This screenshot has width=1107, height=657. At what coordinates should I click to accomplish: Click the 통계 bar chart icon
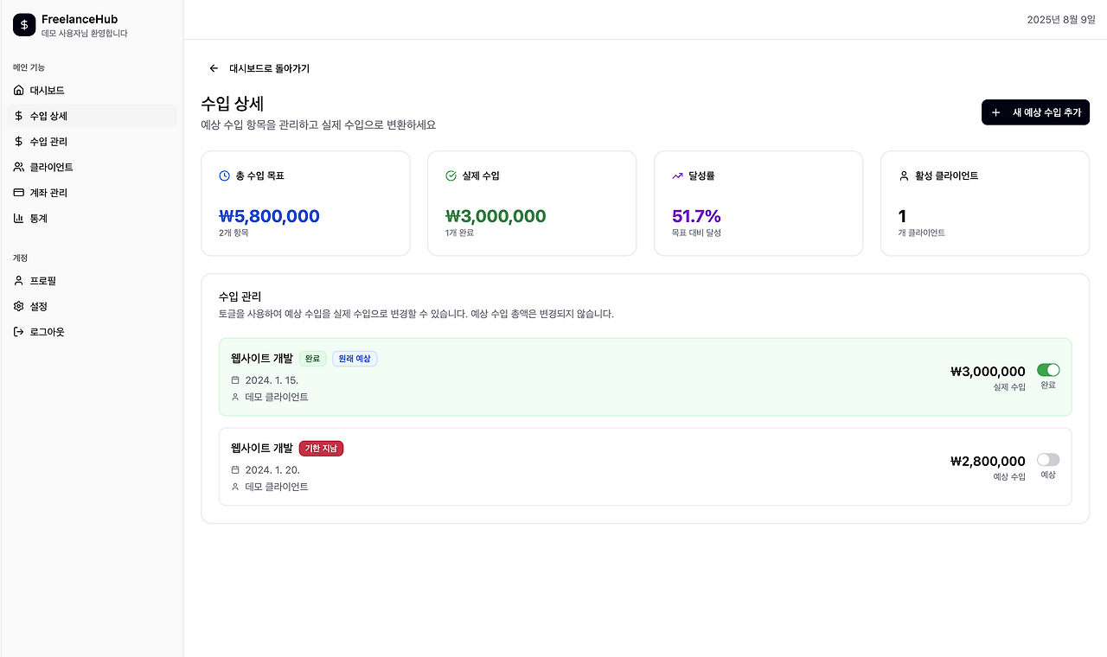pos(19,219)
